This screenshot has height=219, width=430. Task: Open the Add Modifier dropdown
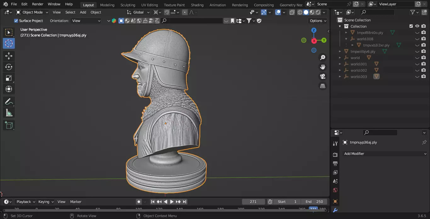[x=385, y=154]
